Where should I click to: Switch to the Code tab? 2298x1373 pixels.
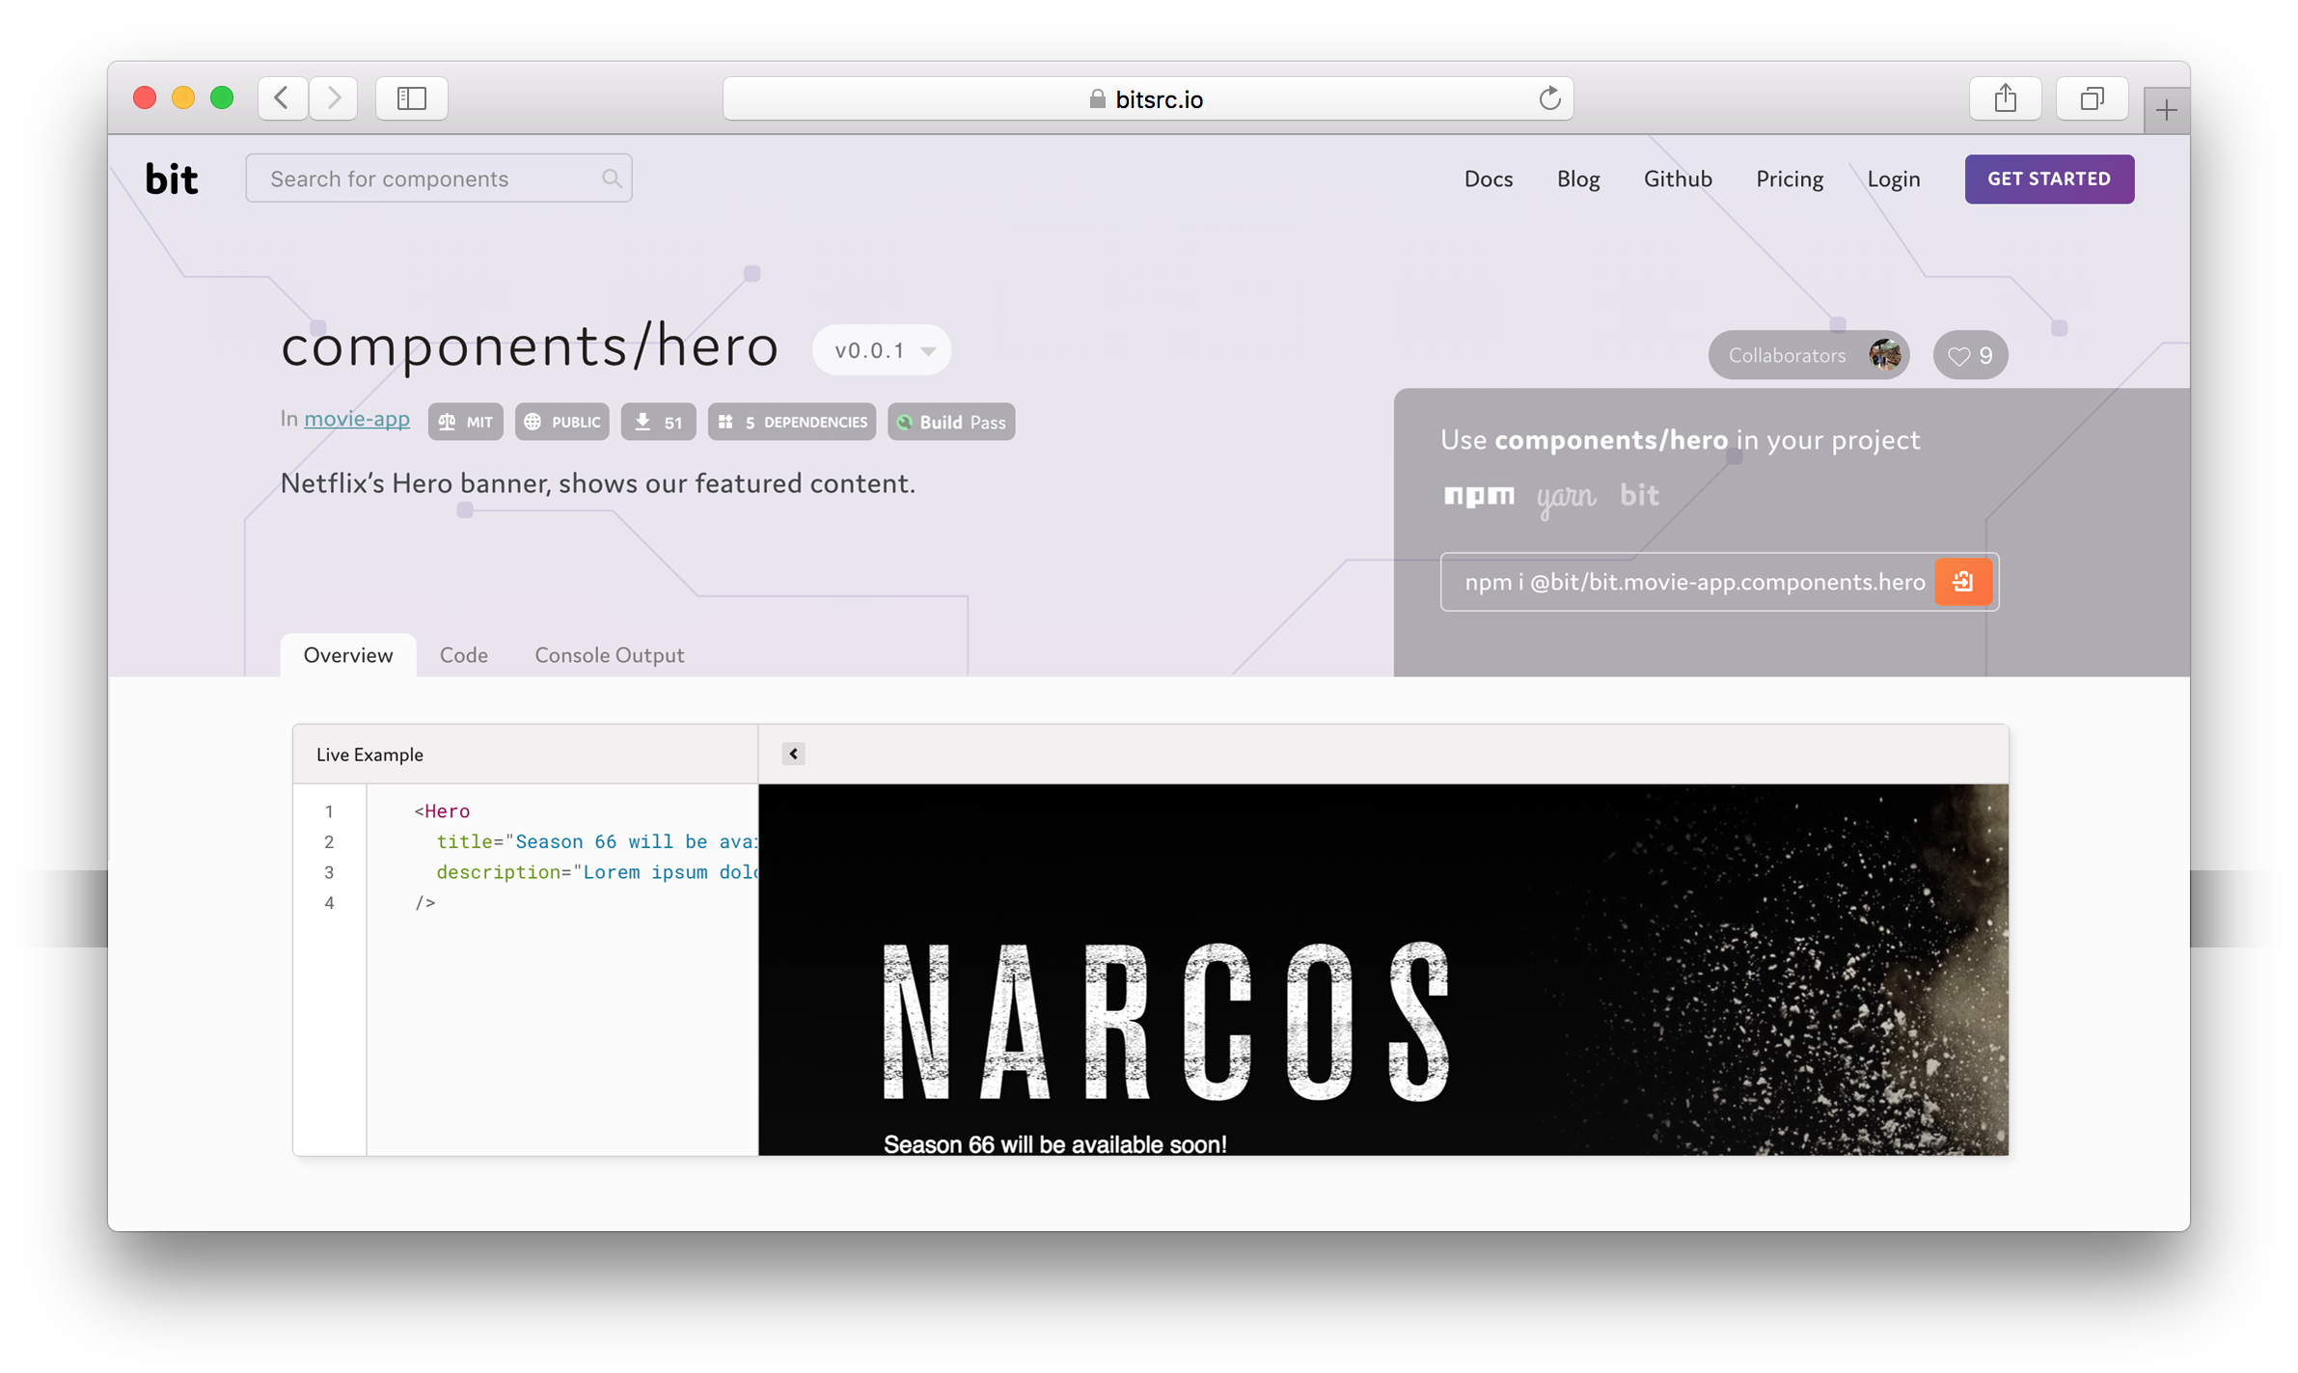[463, 654]
